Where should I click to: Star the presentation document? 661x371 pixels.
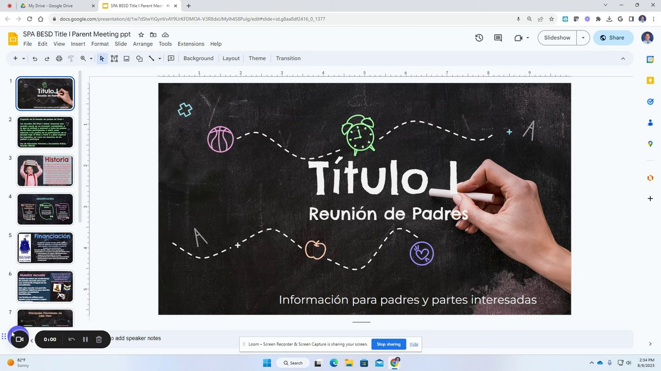(141, 35)
